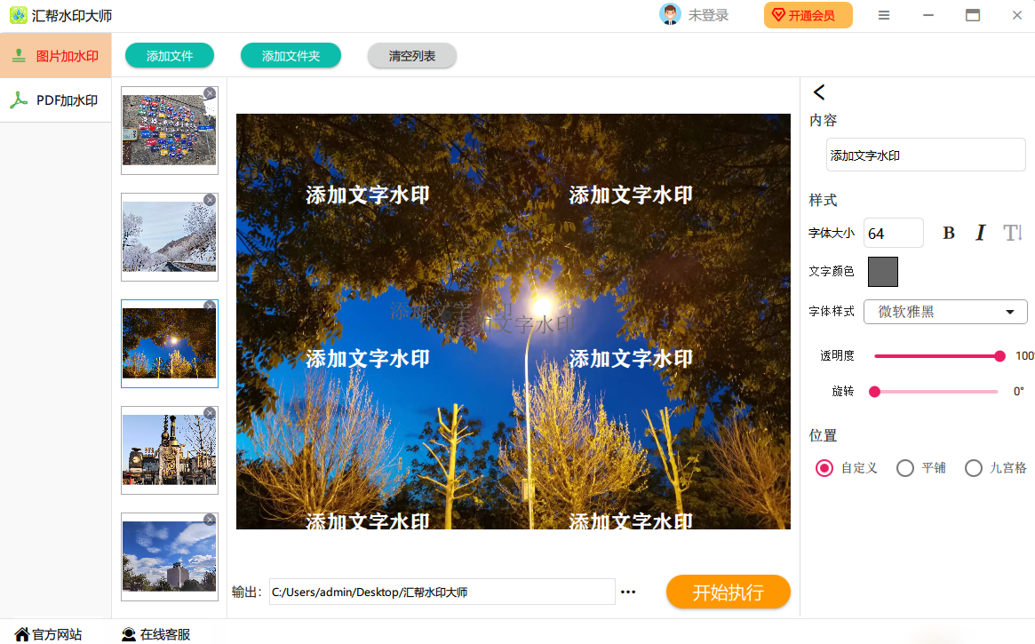Click 添加文件 button
1035x644 pixels.
pos(170,56)
